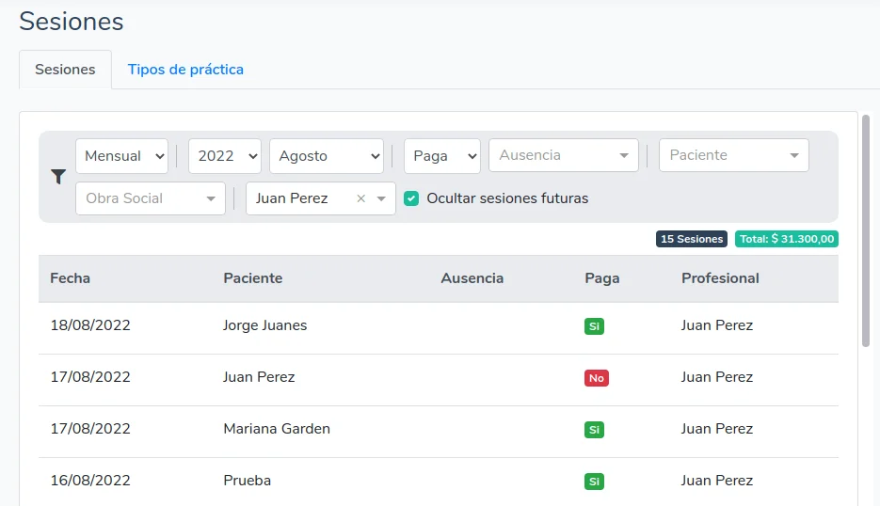Select the Sesiones tab
Image resolution: width=880 pixels, height=506 pixels.
pyautogui.click(x=65, y=70)
